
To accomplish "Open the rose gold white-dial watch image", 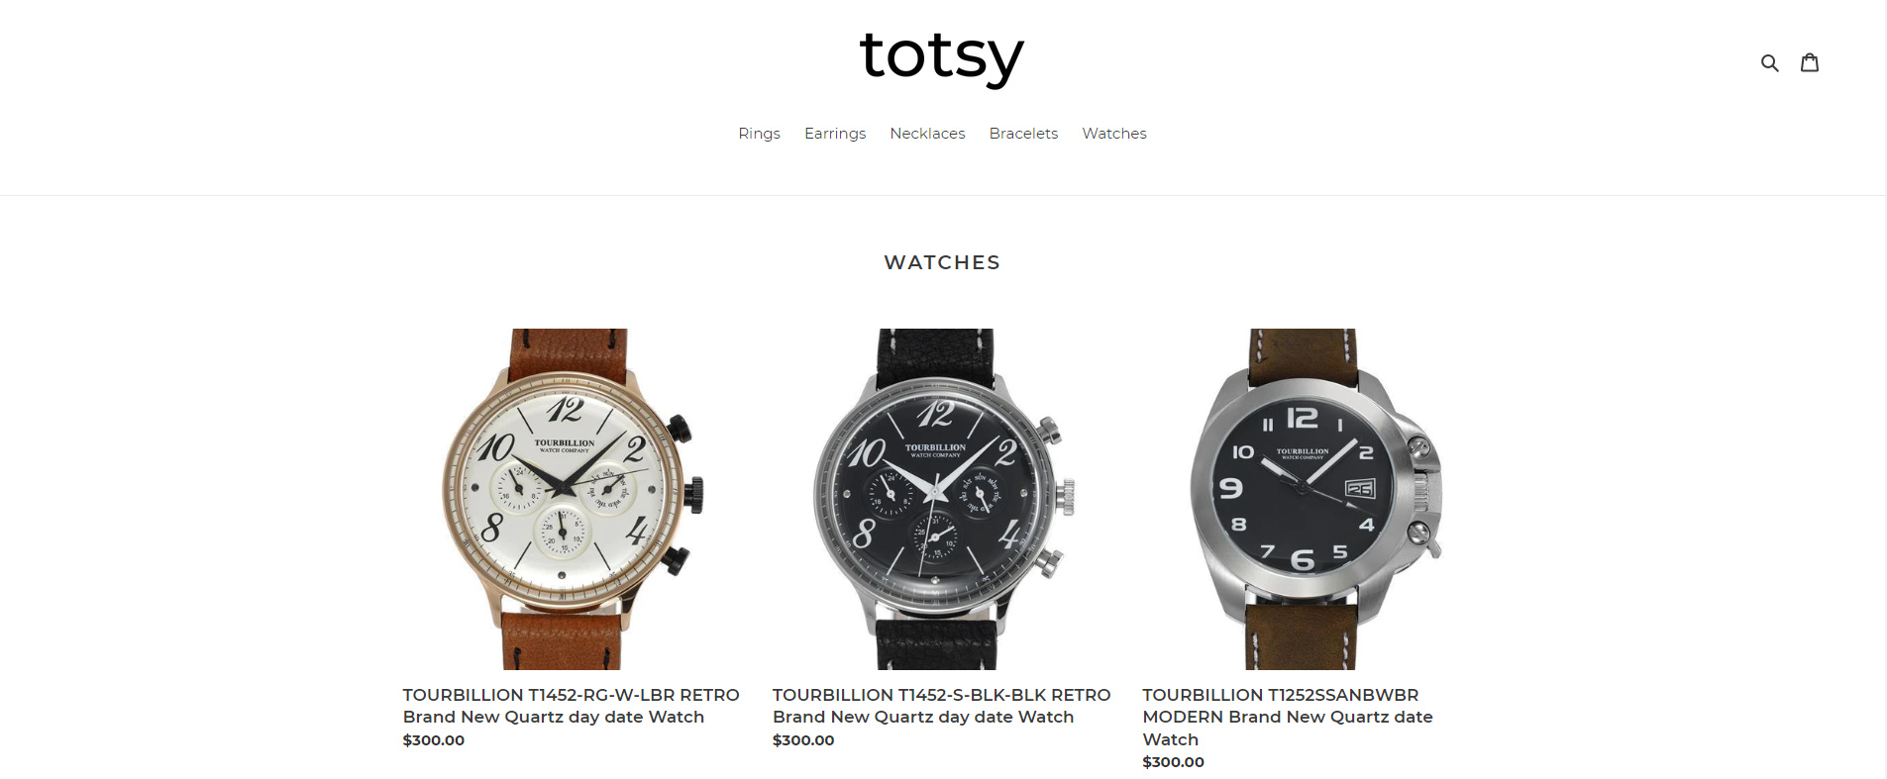I will (573, 499).
